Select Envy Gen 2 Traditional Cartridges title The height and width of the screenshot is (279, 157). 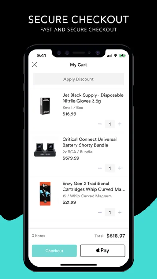[x=94, y=186]
